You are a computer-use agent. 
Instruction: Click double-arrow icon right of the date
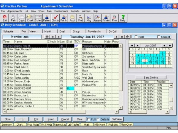point(122,37)
